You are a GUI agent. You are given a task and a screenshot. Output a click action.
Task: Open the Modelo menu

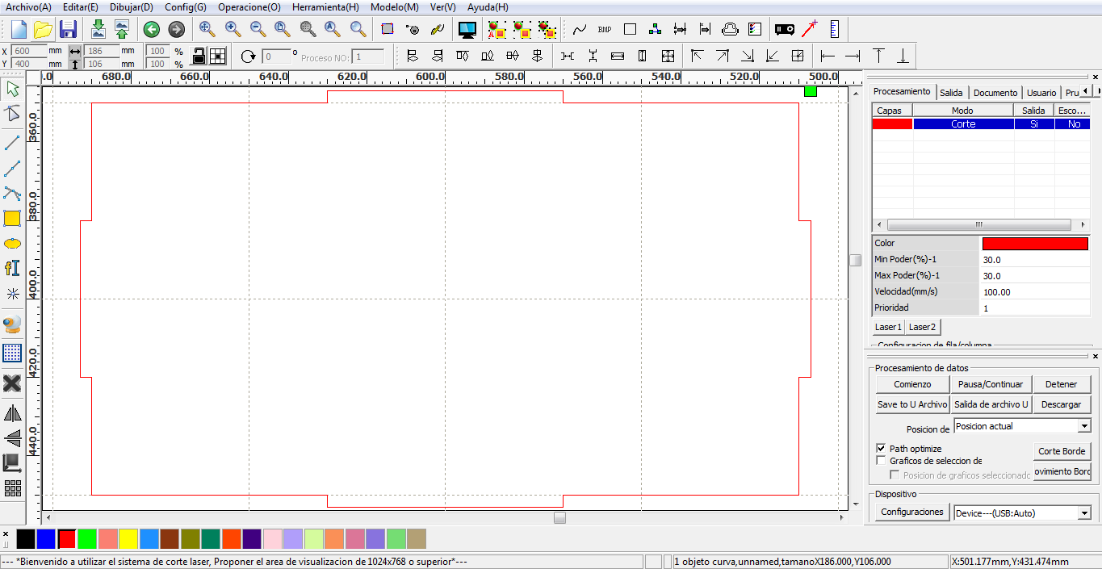coord(394,6)
